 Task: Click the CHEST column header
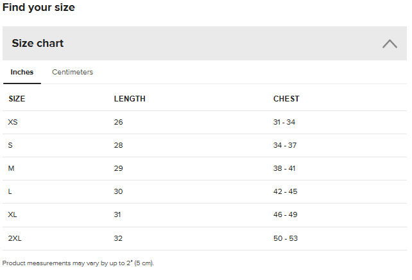point(286,99)
